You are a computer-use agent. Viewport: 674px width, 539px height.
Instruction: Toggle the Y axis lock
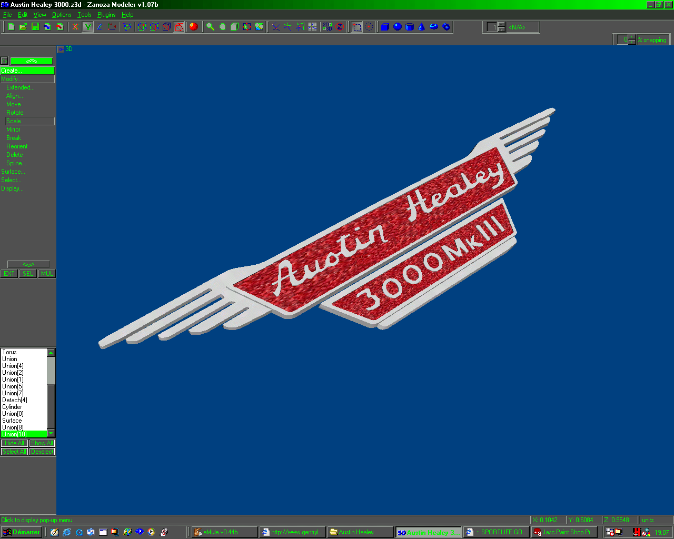(87, 27)
